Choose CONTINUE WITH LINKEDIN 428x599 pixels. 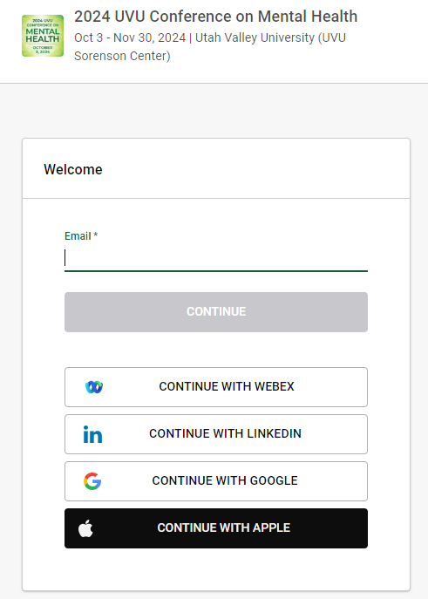[216, 434]
